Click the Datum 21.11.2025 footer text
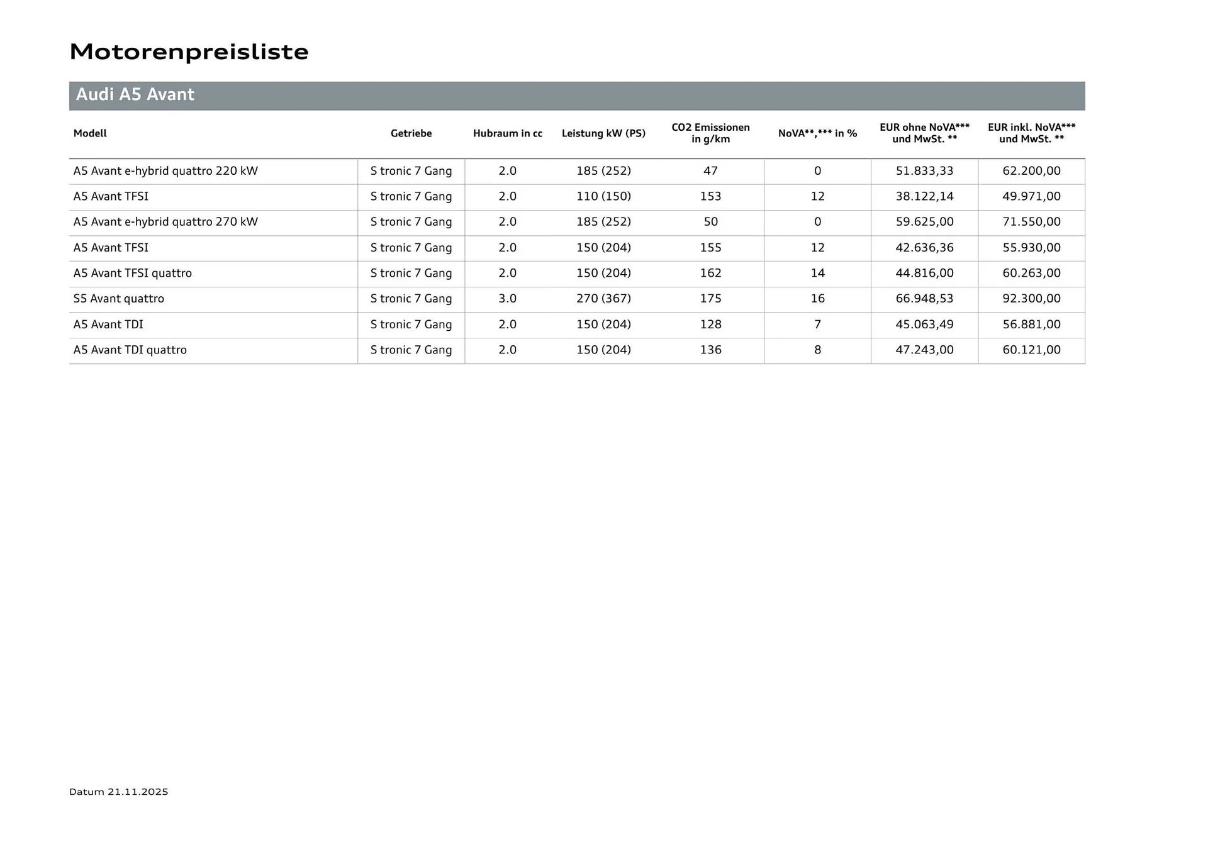The image size is (1208, 854). [x=119, y=792]
